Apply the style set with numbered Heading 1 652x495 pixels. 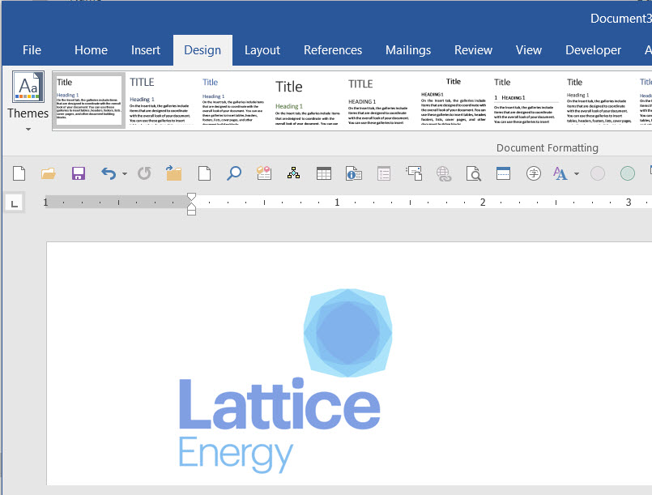click(526, 100)
